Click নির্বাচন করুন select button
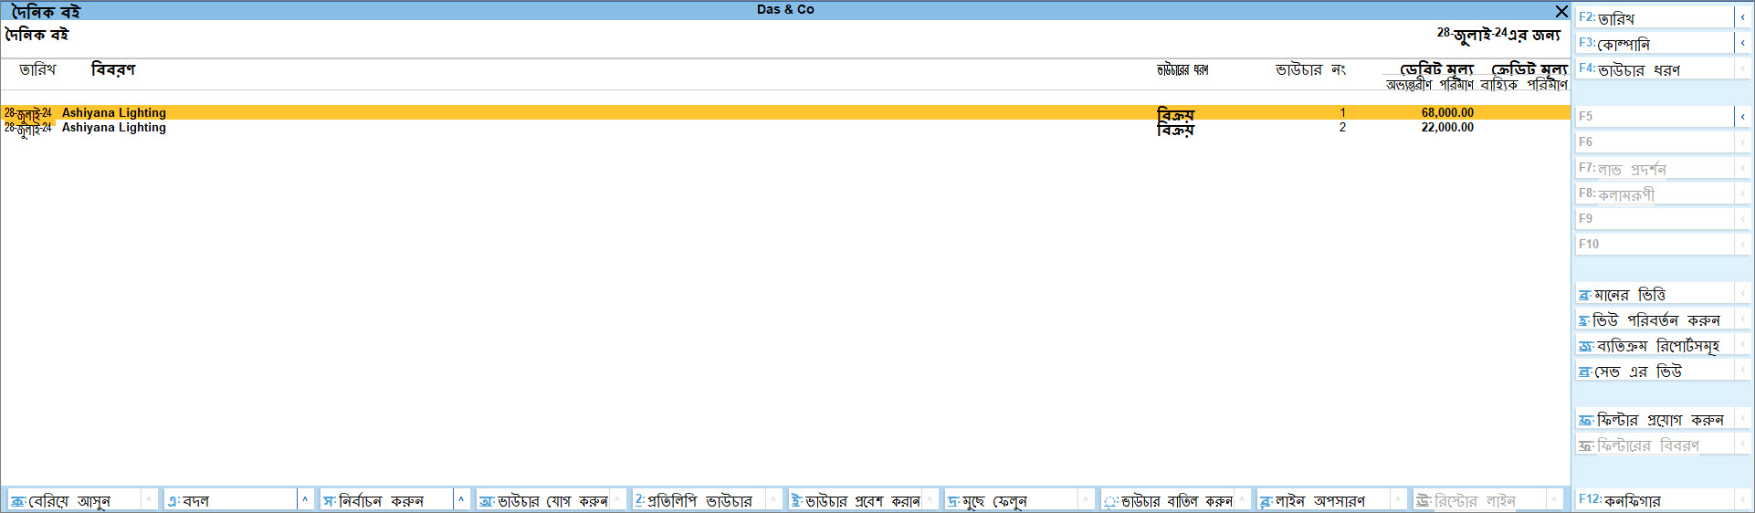 pos(386,500)
